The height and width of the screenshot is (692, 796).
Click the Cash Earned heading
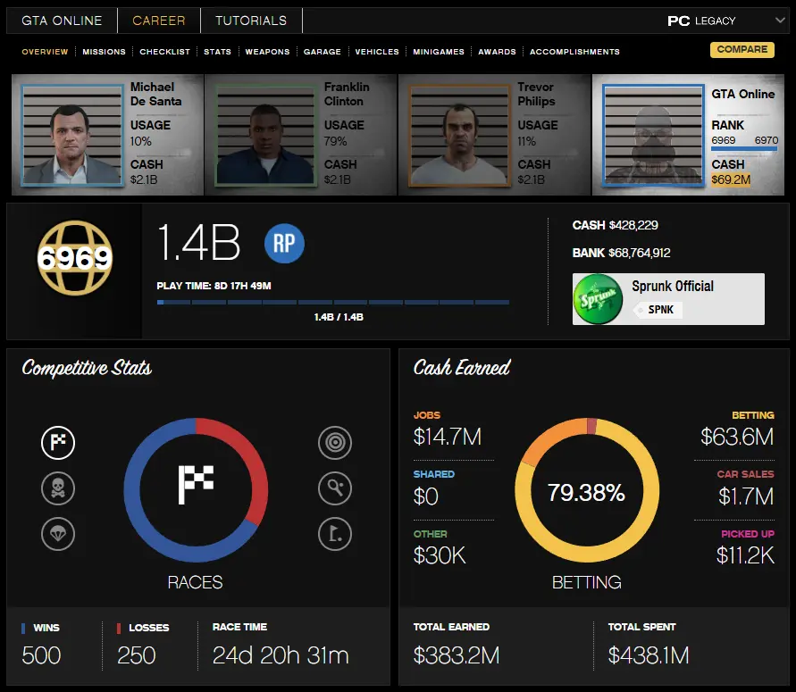(462, 368)
